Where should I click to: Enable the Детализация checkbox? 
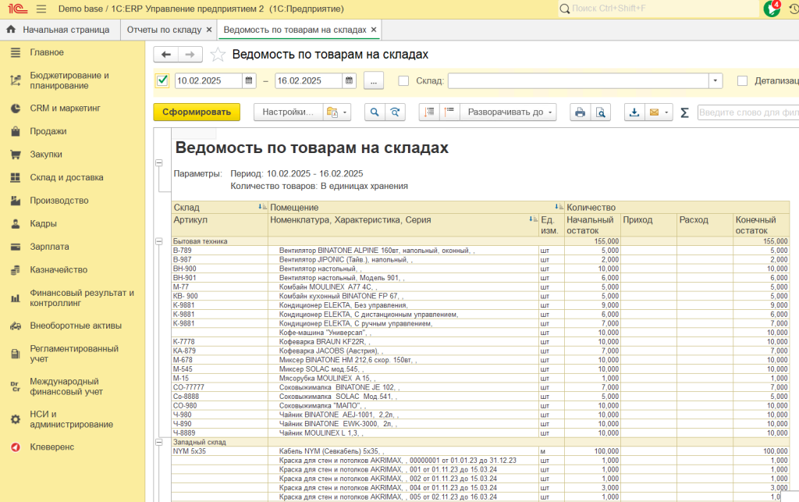[743, 80]
